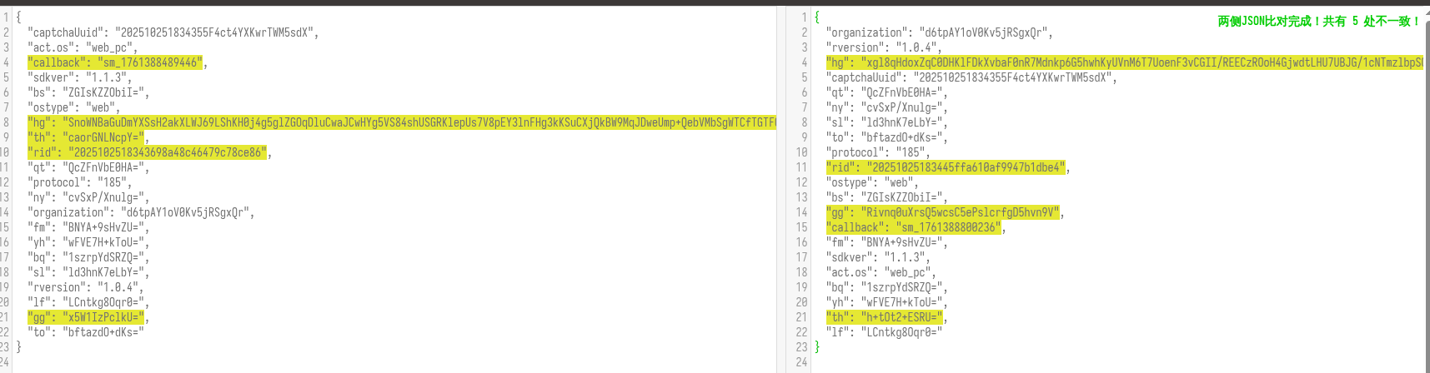Select the right pane highlighted "rid" line
This screenshot has height=373, width=1430.
[x=946, y=167]
